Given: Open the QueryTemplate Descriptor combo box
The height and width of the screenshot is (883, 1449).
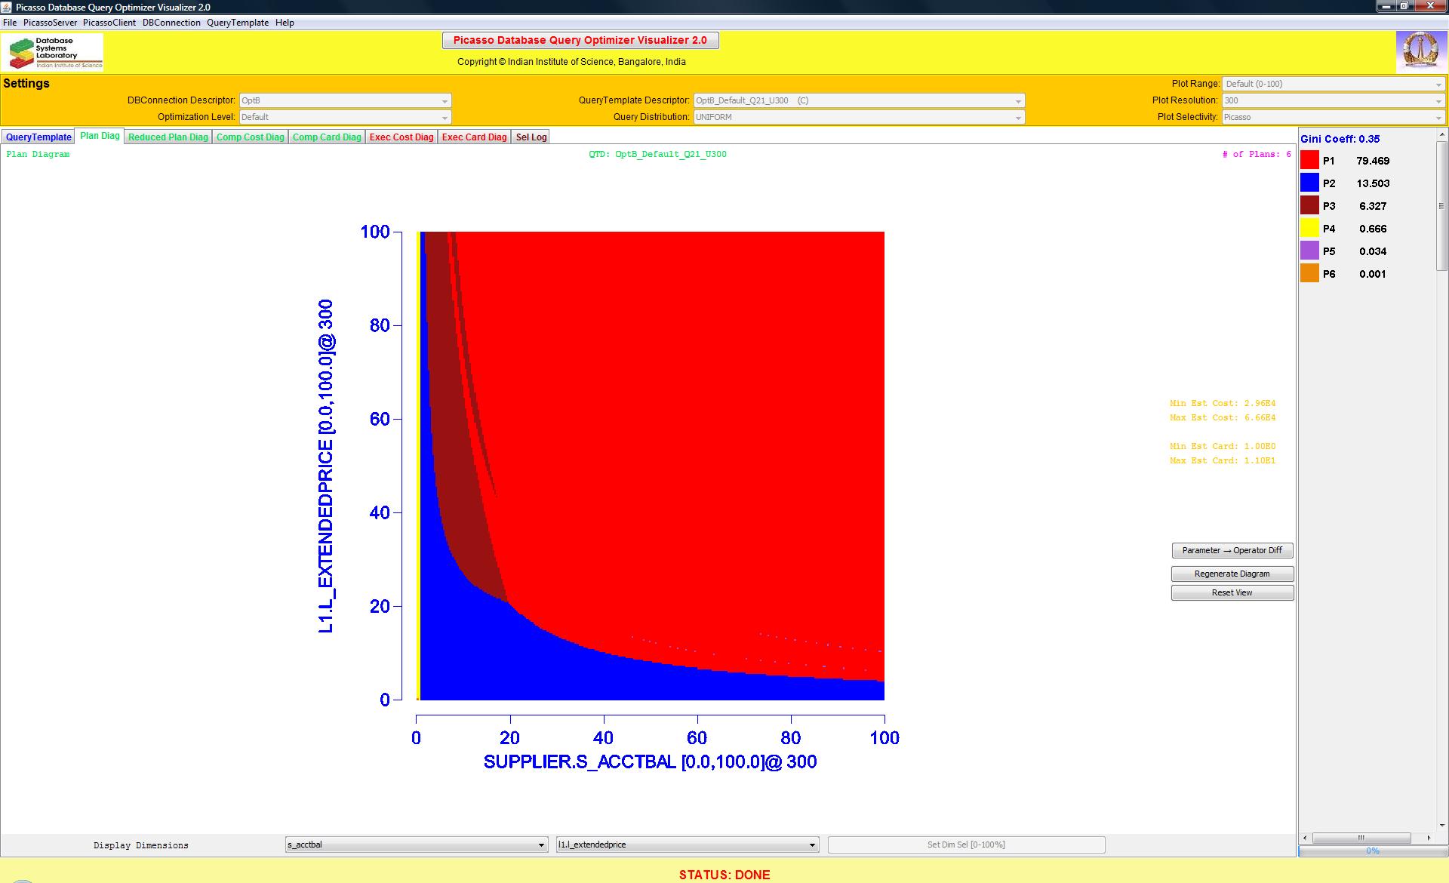Looking at the screenshot, I should pyautogui.click(x=859, y=100).
